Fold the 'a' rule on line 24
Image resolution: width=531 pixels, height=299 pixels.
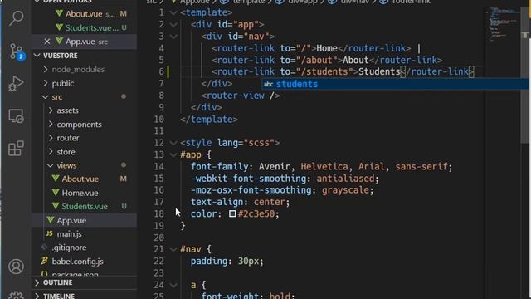click(173, 285)
